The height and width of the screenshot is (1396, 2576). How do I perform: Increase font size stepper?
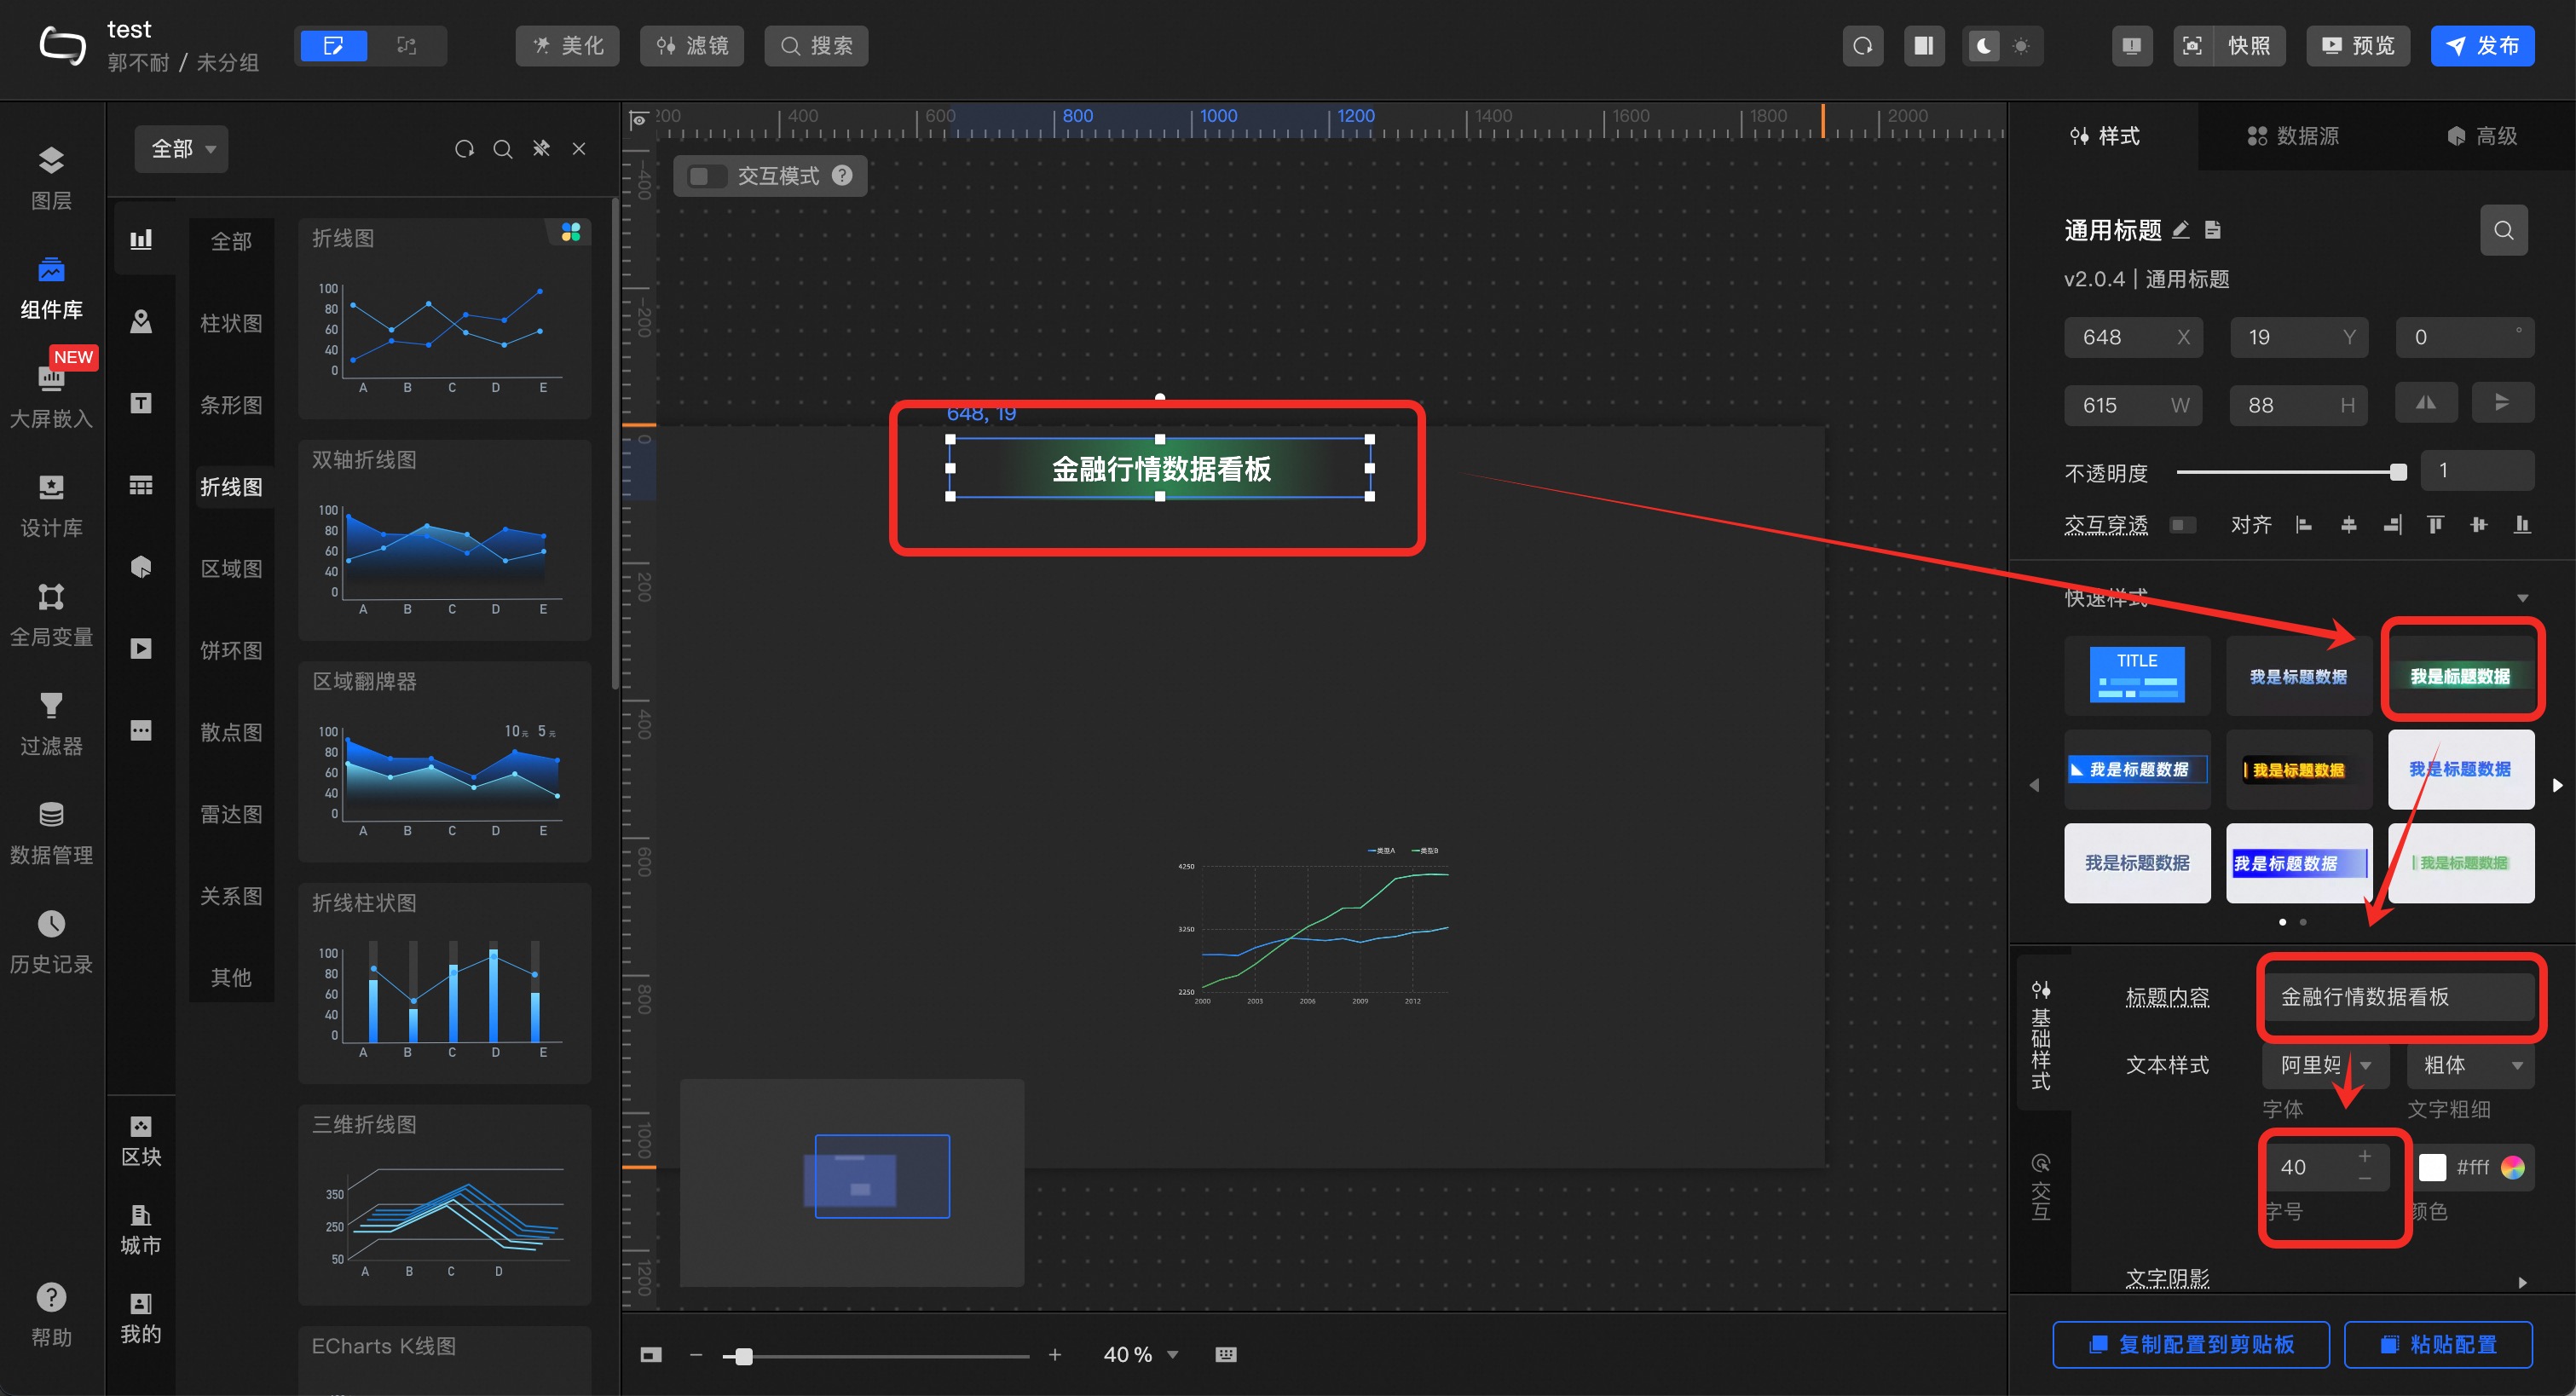(x=2365, y=1156)
